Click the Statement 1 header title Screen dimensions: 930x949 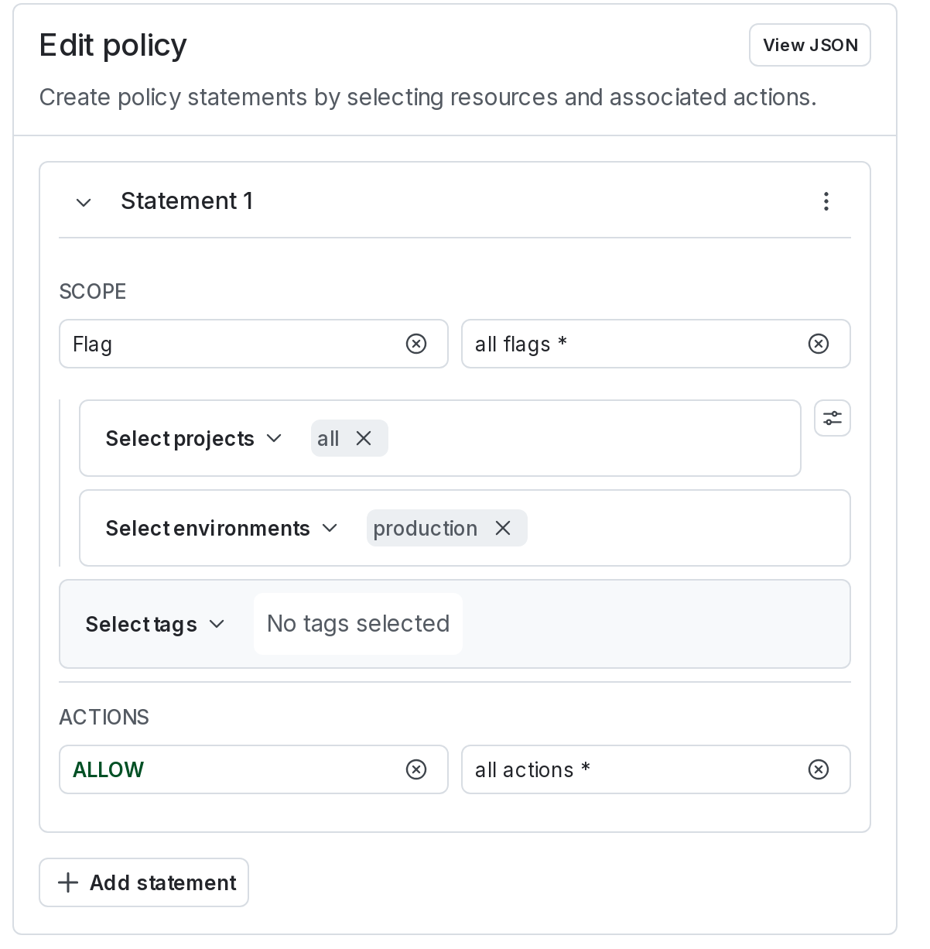pyautogui.click(x=186, y=201)
